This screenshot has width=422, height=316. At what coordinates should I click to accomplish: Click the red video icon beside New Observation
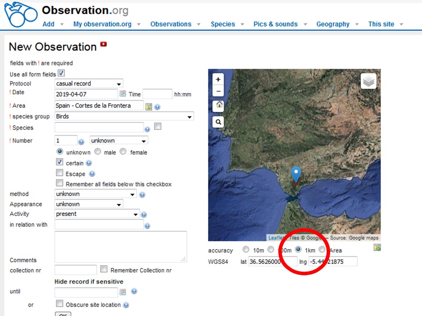pos(104,44)
